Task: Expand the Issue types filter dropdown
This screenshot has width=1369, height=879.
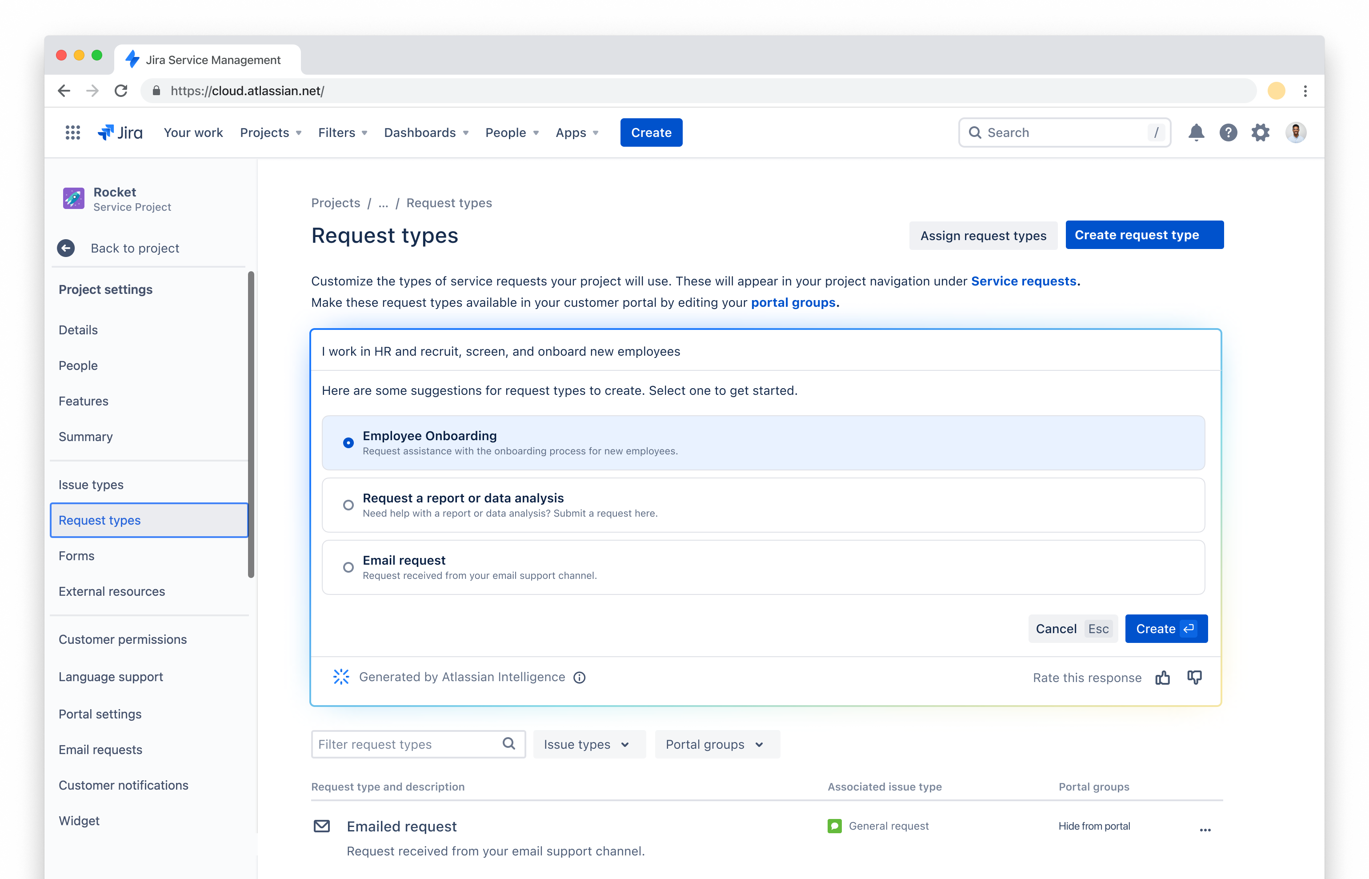Action: pos(588,744)
